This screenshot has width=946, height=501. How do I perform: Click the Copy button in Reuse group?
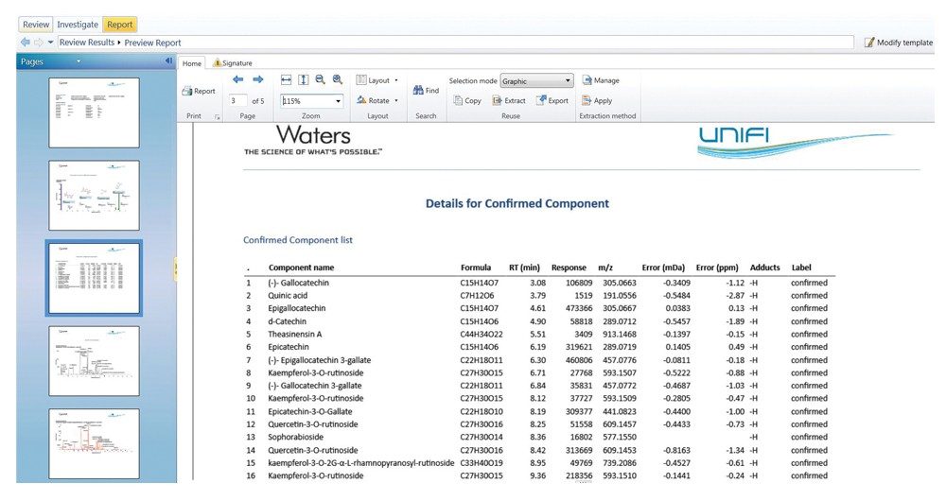(x=467, y=101)
